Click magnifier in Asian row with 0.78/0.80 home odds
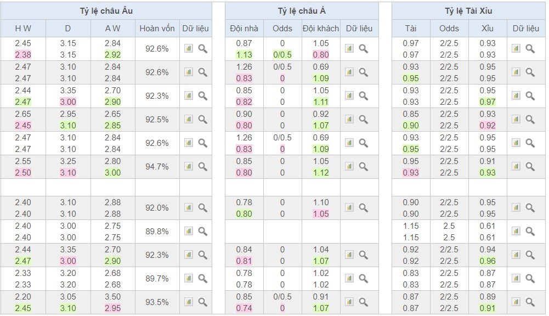 pyautogui.click(x=364, y=208)
